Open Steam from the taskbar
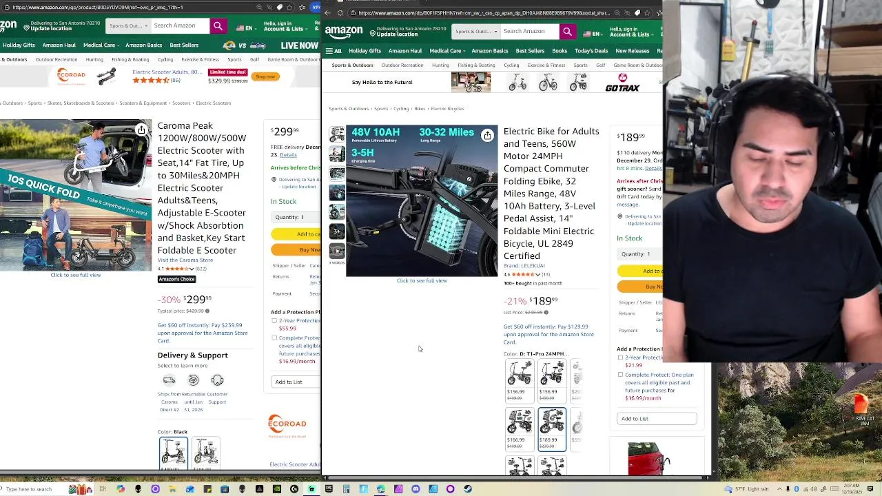 coord(468,489)
